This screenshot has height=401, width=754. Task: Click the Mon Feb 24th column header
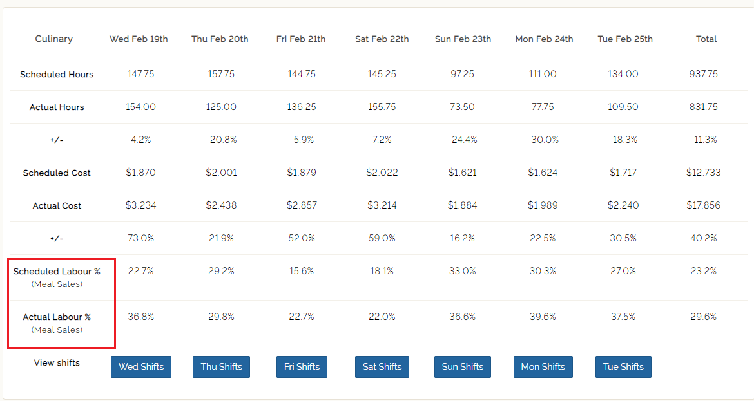pos(544,39)
